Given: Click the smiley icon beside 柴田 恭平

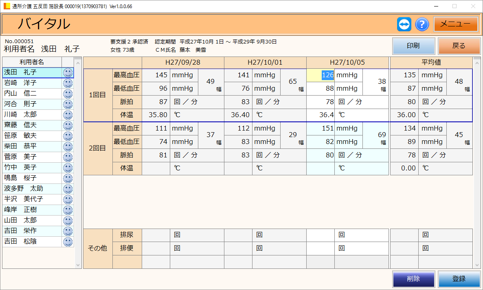Looking at the screenshot, I should coord(68,147).
